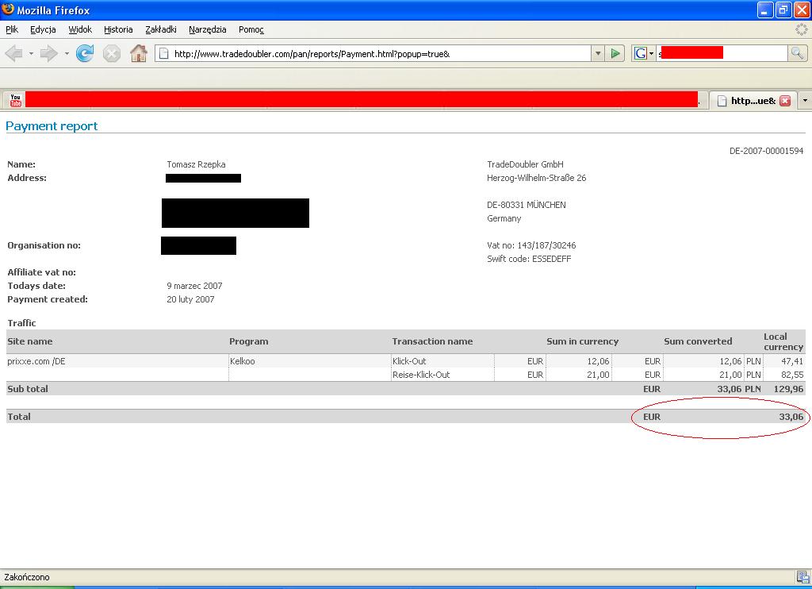The image size is (812, 589).
Task: Expand the address bar URL history dropdown
Action: tap(598, 53)
